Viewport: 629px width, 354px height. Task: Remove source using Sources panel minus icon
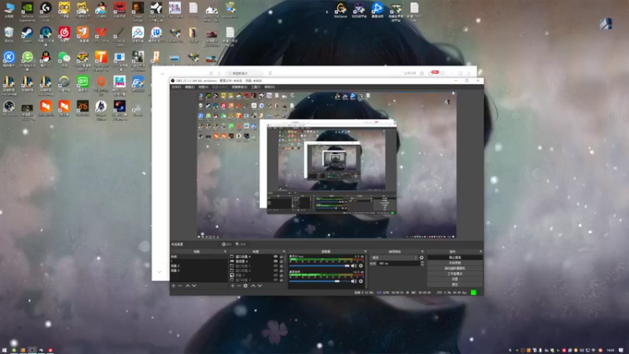click(x=239, y=286)
